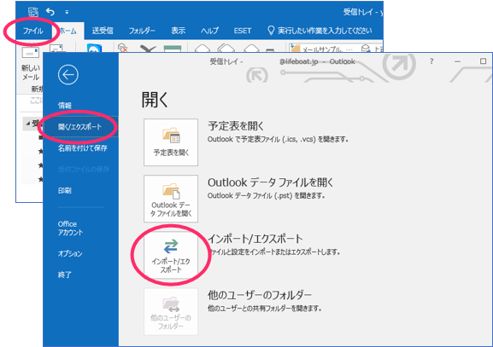Open the ESET ribbon tab
The image size is (493, 347).
(243, 31)
